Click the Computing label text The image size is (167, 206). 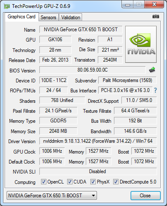click(25, 182)
